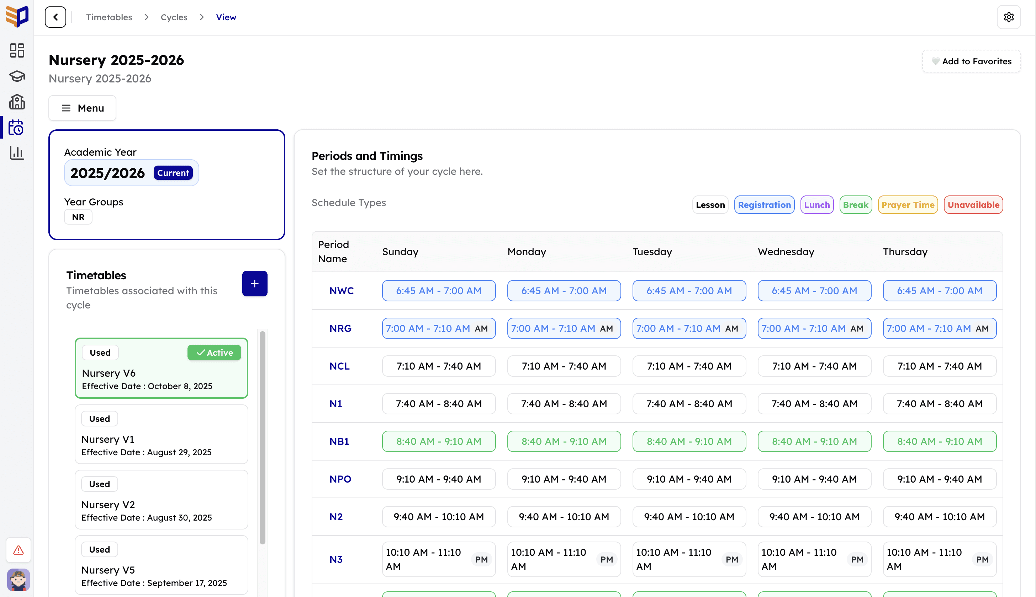Image resolution: width=1036 pixels, height=597 pixels.
Task: Select the Lesson schedule type tag
Action: click(710, 205)
